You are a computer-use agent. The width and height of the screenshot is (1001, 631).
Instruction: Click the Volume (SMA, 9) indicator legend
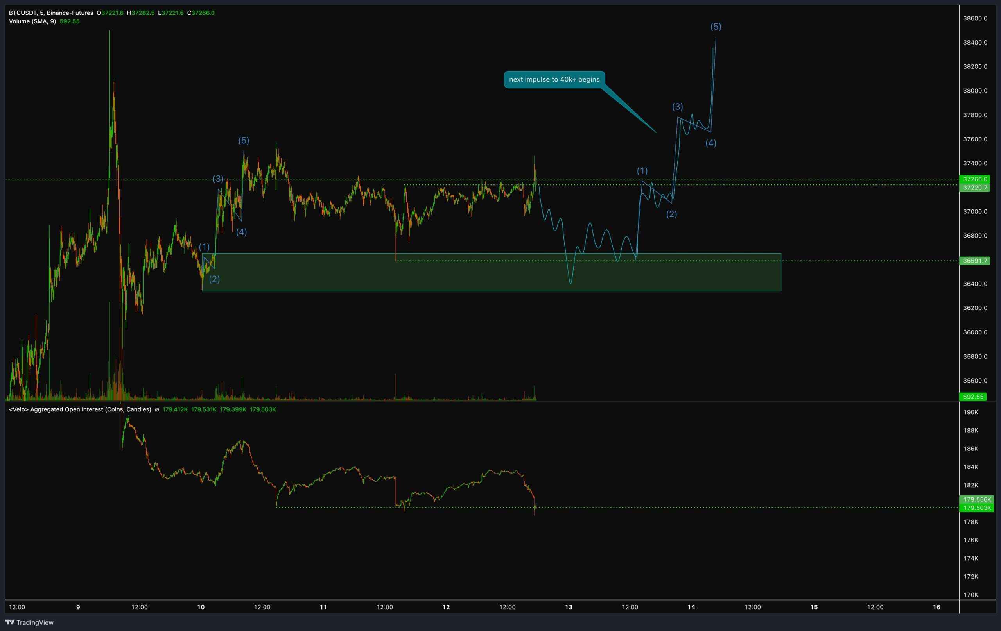click(32, 21)
